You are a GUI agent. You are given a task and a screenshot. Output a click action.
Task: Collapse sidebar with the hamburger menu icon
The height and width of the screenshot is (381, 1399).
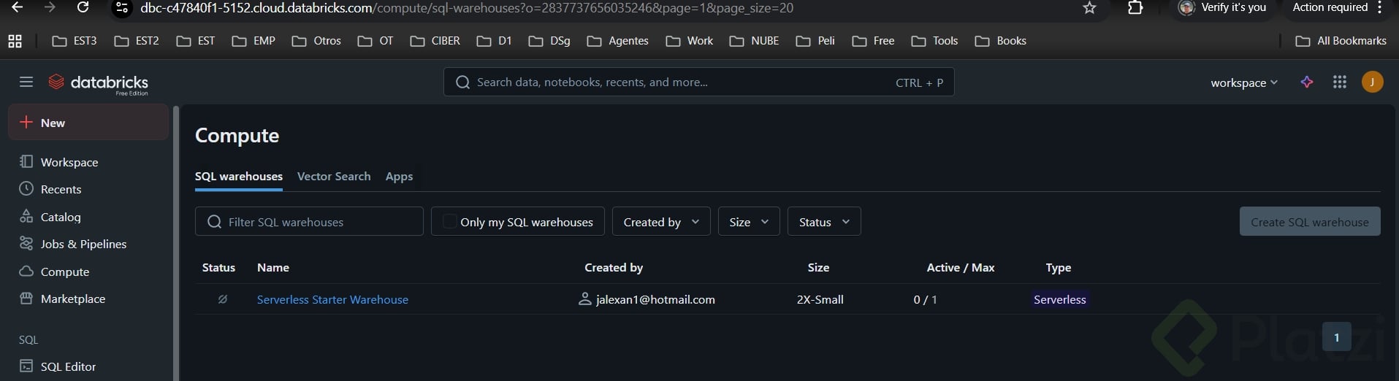26,82
